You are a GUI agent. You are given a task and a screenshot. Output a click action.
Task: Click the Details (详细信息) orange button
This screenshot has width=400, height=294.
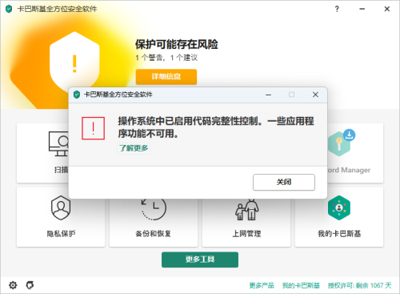pos(166,77)
